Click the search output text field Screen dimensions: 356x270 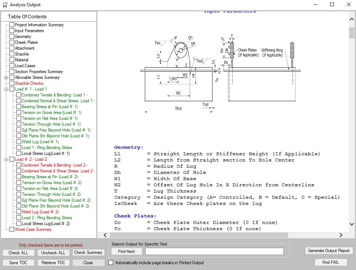tap(214, 251)
